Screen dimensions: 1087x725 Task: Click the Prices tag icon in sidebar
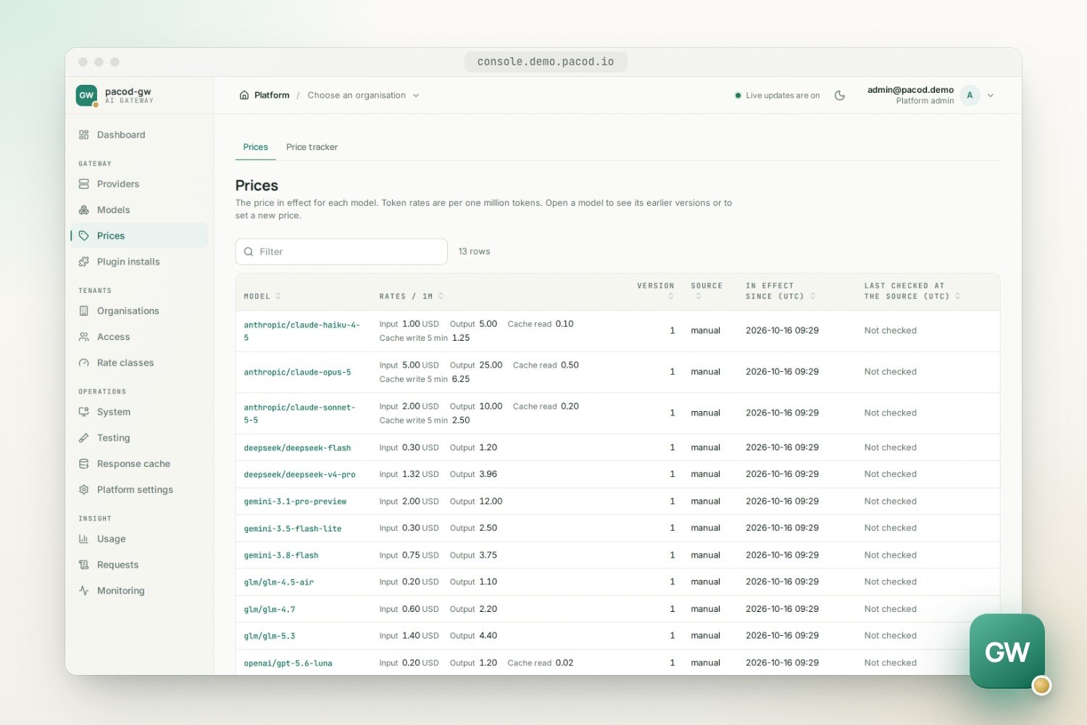click(x=84, y=236)
